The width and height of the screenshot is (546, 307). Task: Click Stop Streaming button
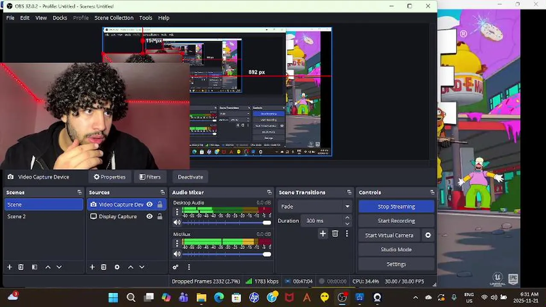point(396,206)
